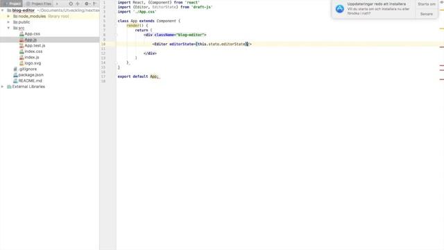The height and width of the screenshot is (250, 444).
Task: Open package.json file
Action: [31, 75]
